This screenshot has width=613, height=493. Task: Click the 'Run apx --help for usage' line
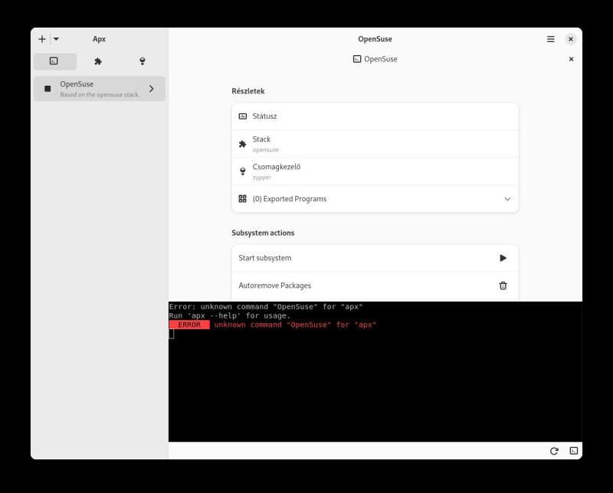click(230, 315)
